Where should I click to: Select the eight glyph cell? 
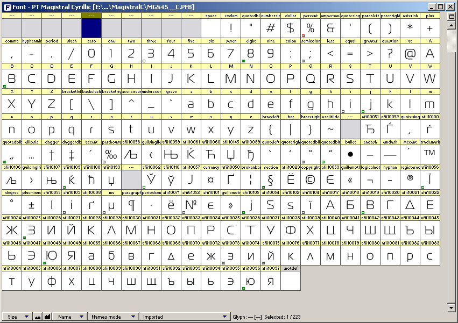251,53
